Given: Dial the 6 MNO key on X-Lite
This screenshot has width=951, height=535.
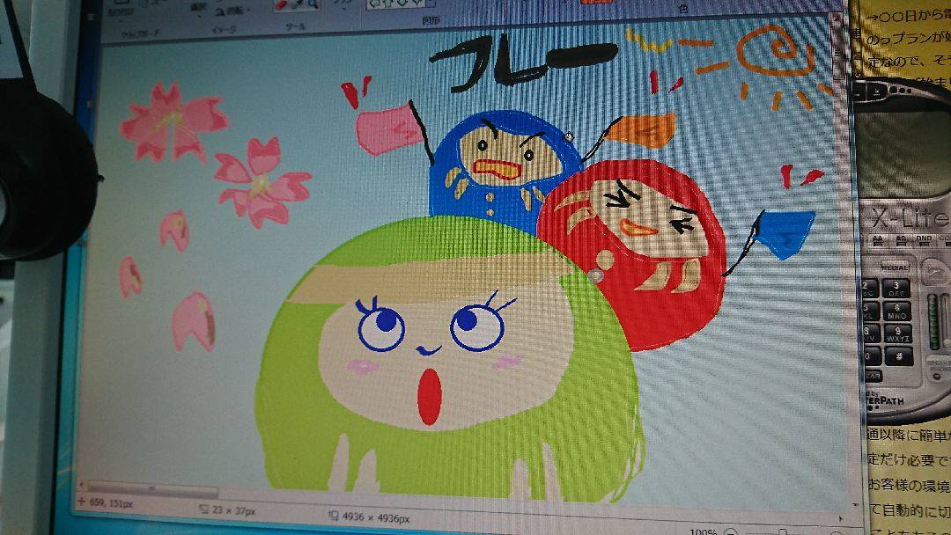Looking at the screenshot, I should click(x=897, y=311).
